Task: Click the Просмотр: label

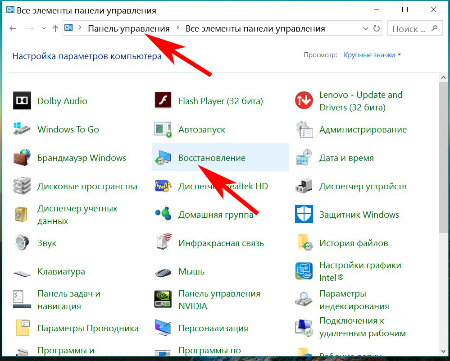Action: tap(320, 55)
